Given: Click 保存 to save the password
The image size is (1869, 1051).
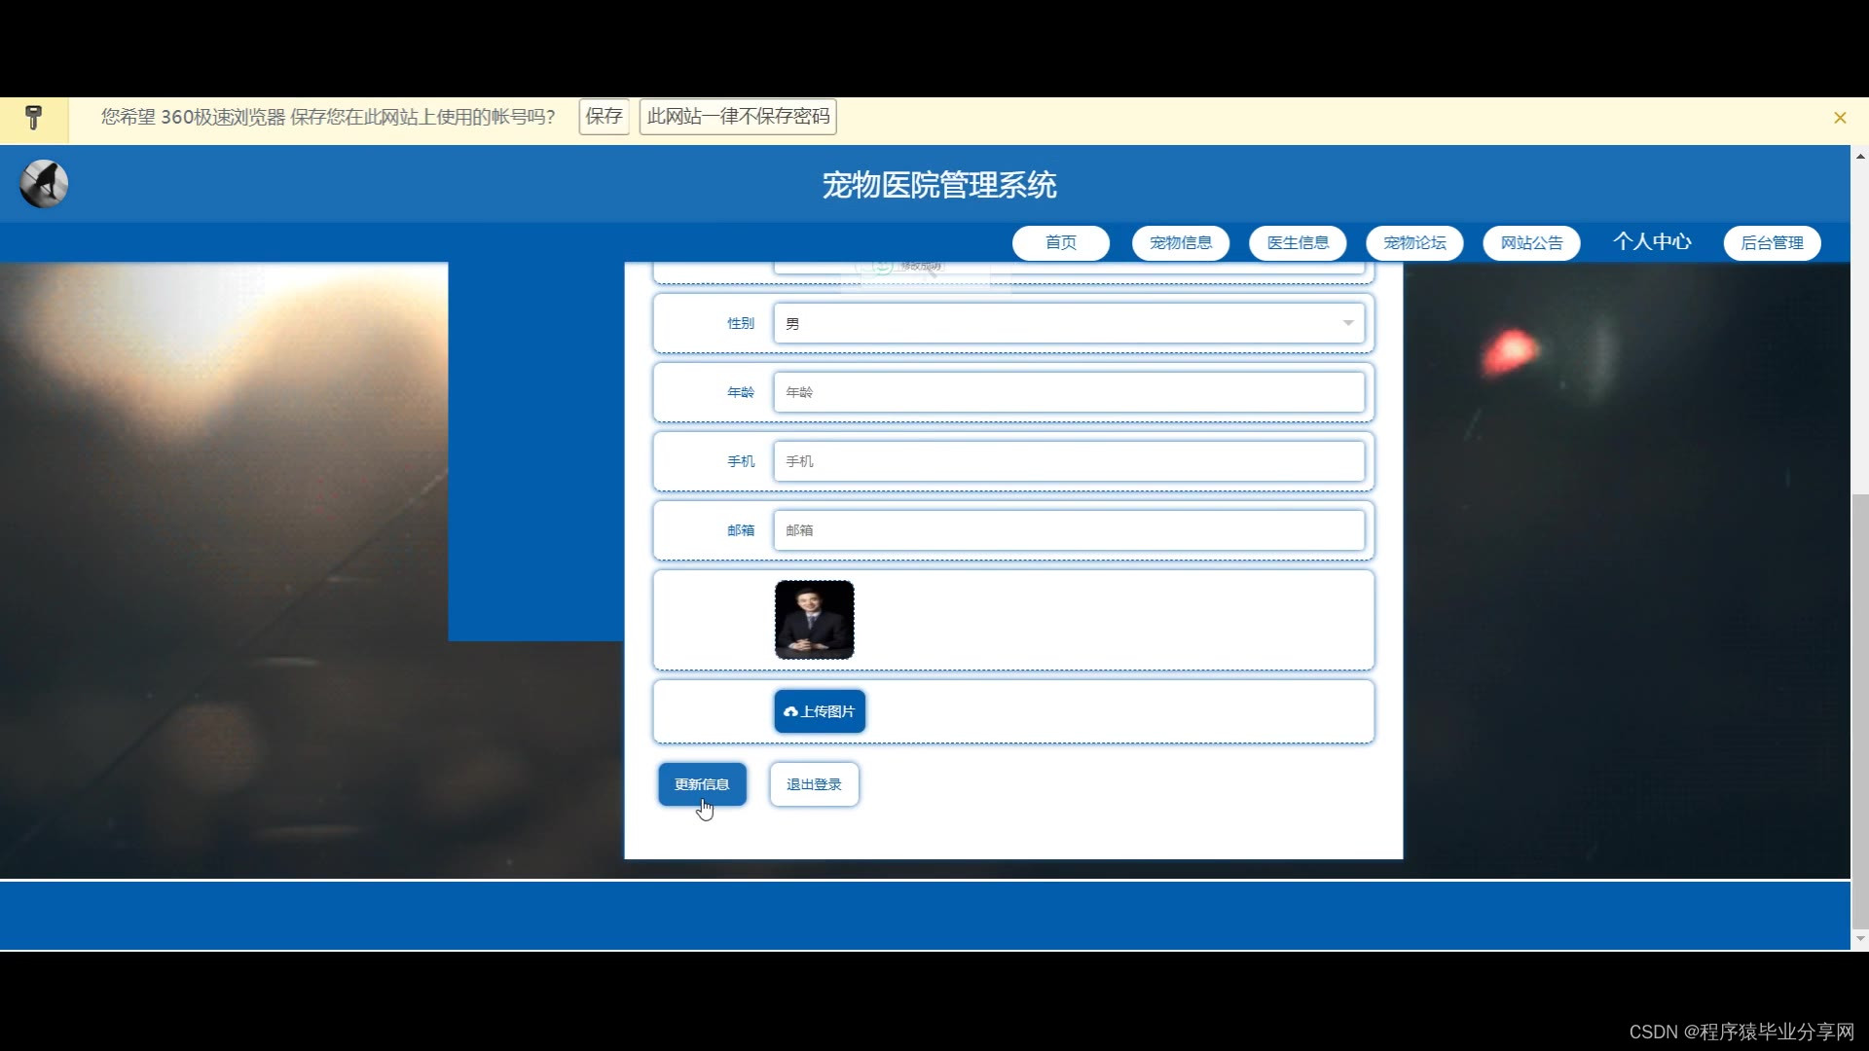Looking at the screenshot, I should click(604, 117).
